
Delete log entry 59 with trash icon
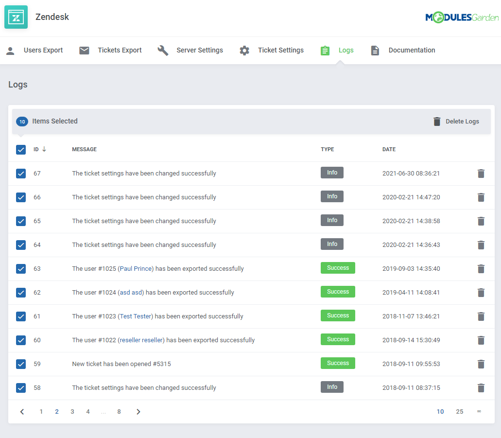point(481,364)
